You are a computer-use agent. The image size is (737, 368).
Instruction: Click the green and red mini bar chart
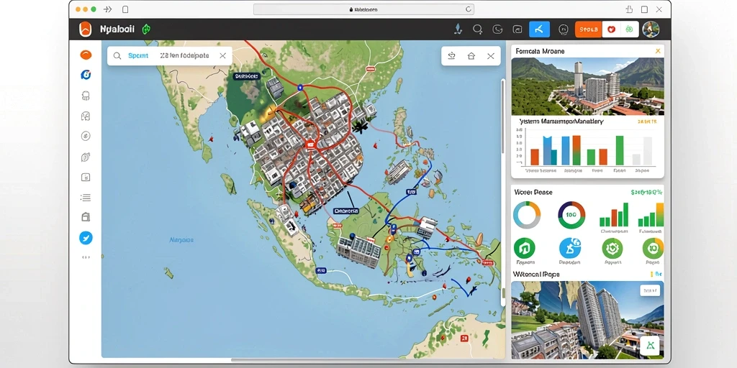614,215
